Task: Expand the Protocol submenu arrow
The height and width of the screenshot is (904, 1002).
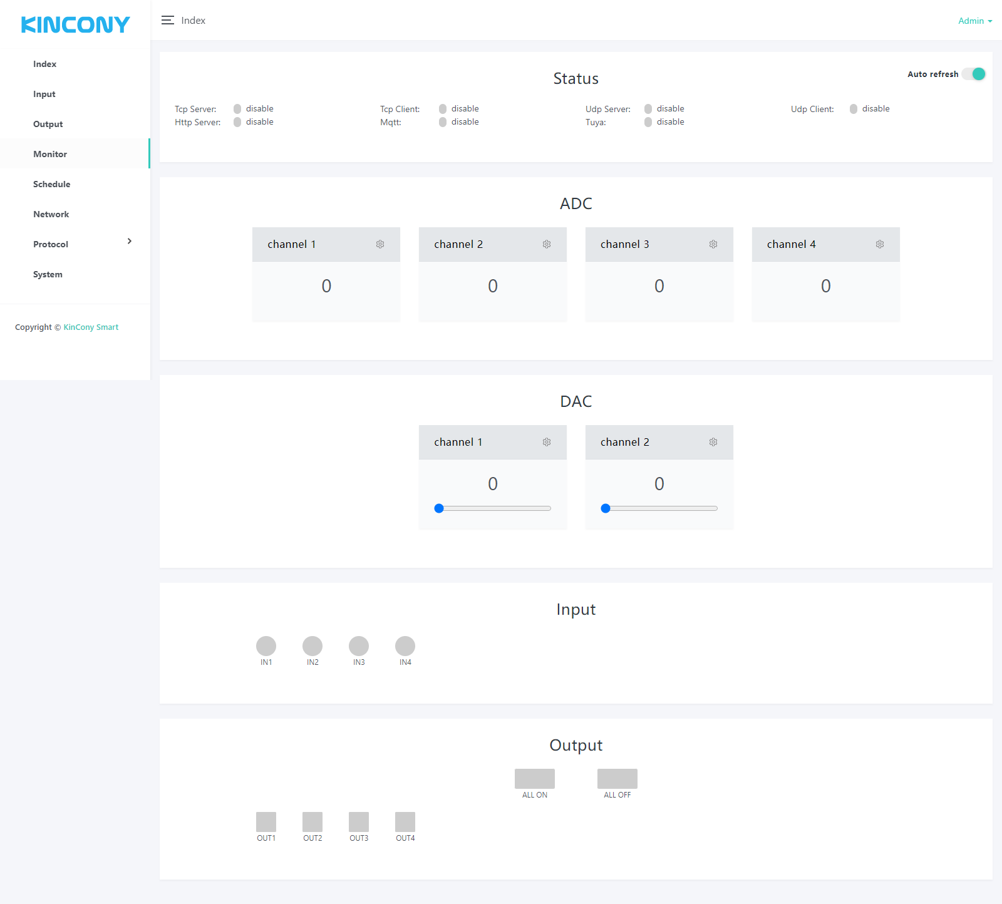Action: (130, 242)
